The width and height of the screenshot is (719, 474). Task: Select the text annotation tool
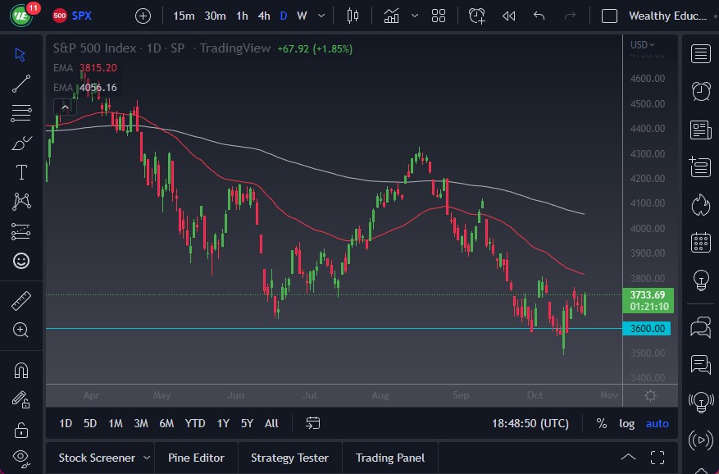click(20, 172)
